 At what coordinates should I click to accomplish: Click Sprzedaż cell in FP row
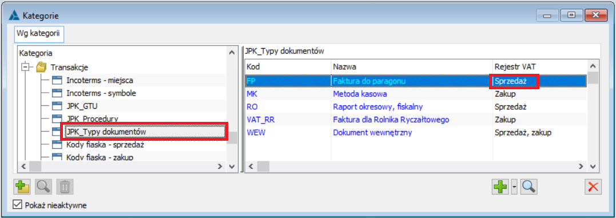pos(540,81)
